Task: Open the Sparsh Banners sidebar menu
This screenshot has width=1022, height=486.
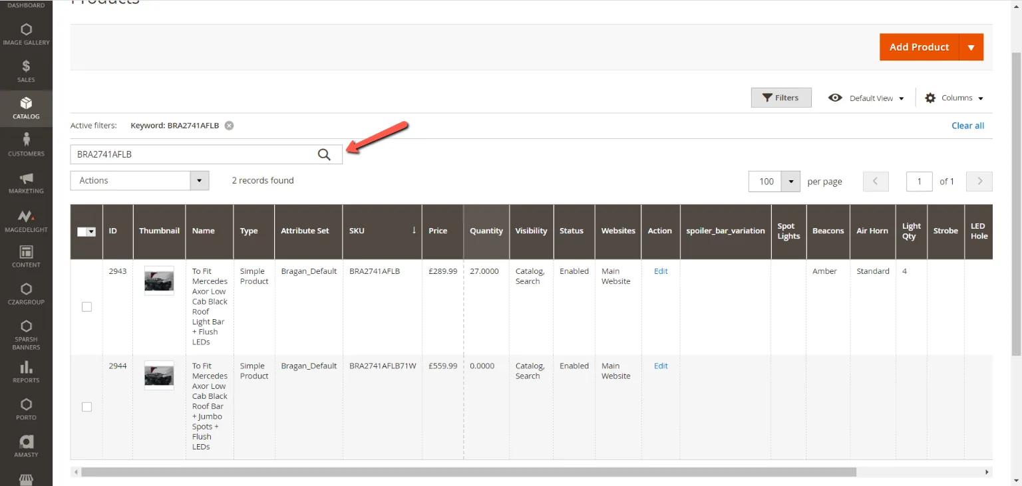Action: (26, 334)
